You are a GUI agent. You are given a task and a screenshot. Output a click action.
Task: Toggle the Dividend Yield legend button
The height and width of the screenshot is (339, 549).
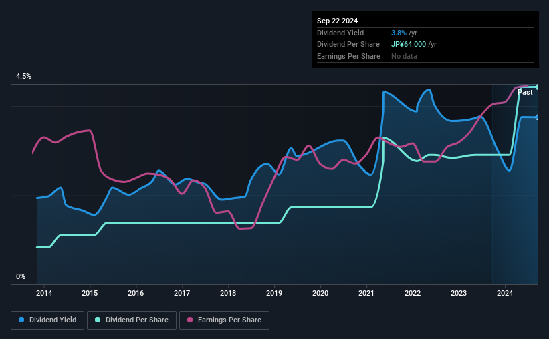47,320
